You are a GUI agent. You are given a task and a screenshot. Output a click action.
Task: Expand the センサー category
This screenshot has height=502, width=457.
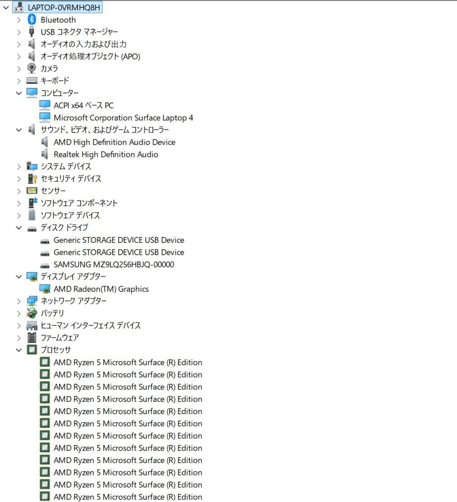click(19, 191)
